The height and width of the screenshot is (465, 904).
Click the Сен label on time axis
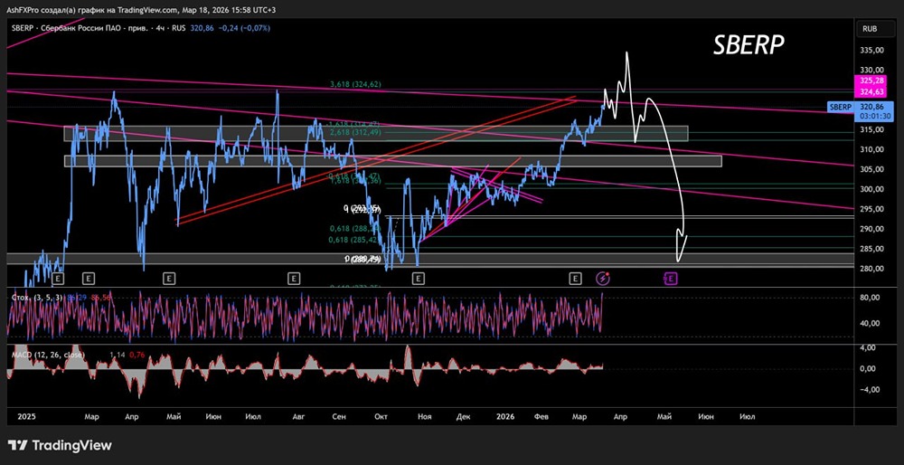(x=340, y=416)
